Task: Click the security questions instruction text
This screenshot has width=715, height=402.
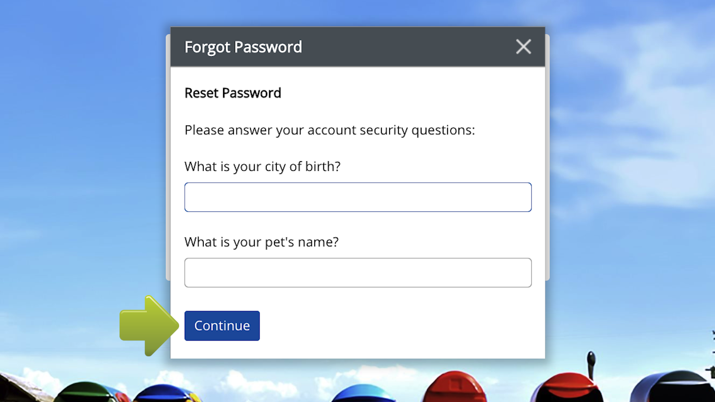Action: click(x=329, y=130)
